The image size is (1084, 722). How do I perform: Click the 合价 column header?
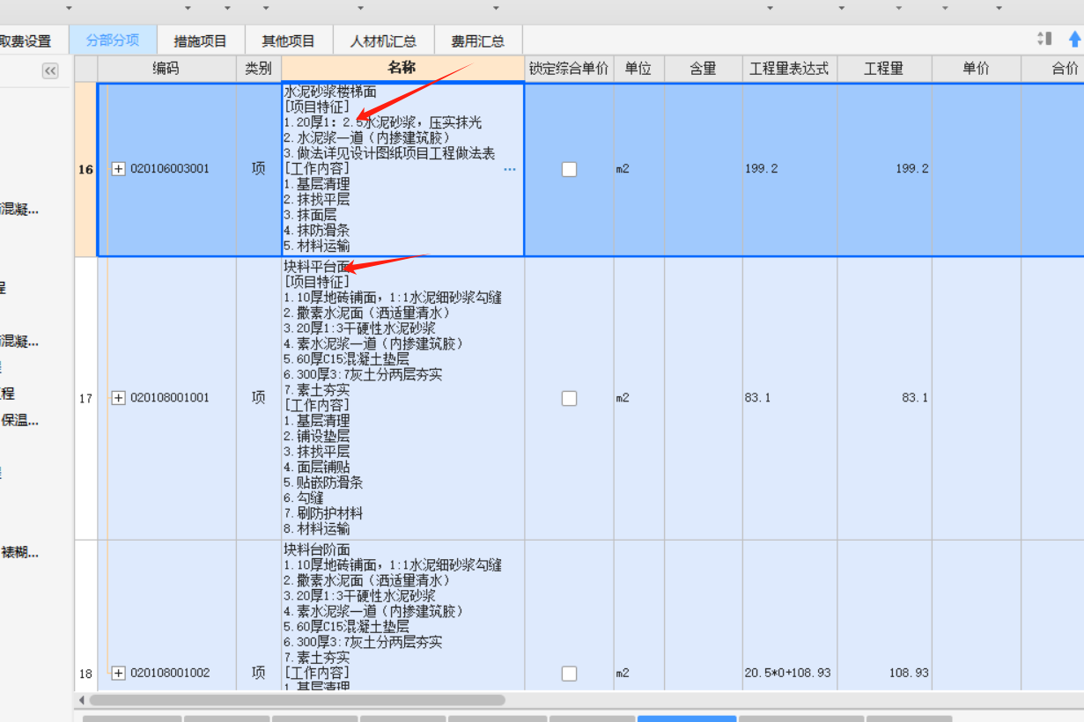point(1053,69)
